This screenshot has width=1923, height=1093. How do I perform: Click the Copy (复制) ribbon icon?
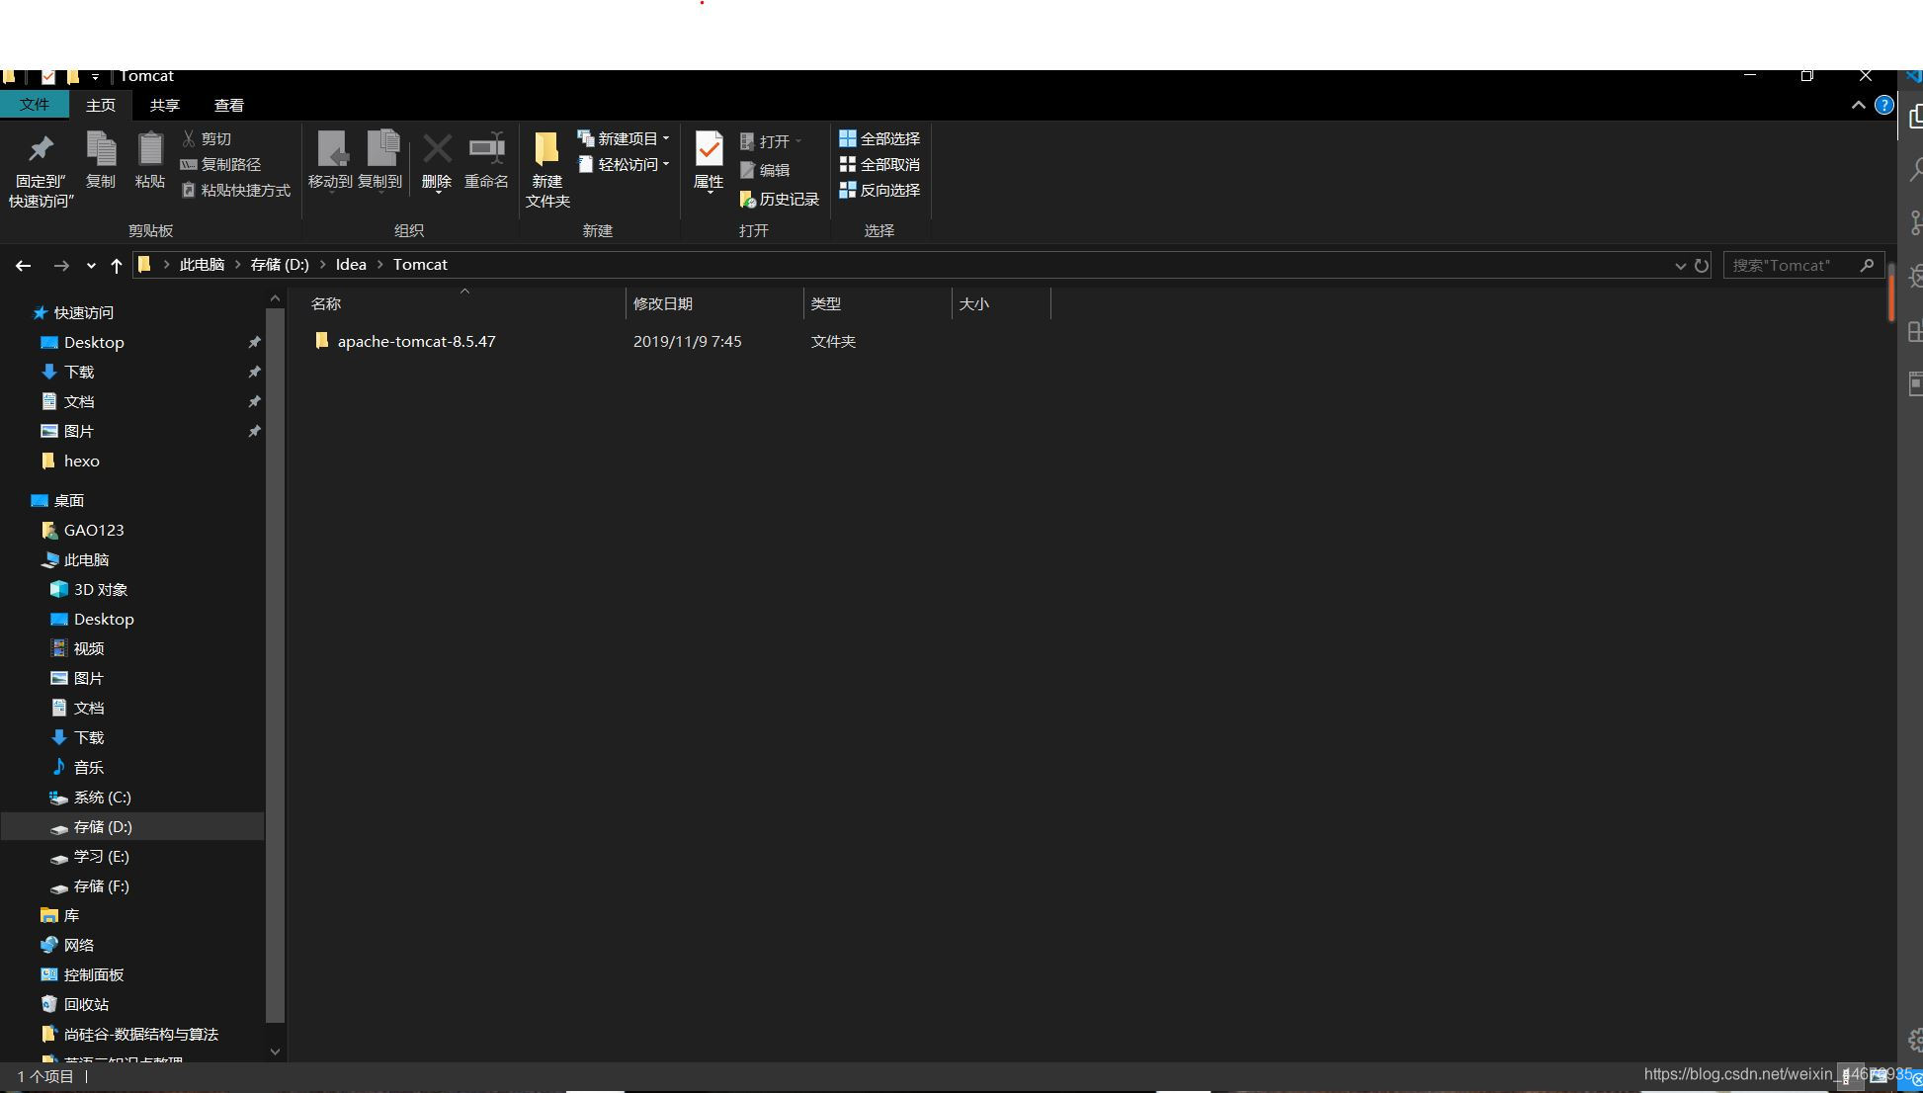click(x=101, y=149)
